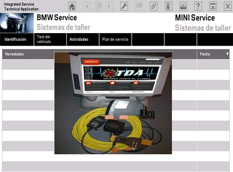
Task: Open the Test del vehículo tab
Action: click(50, 39)
